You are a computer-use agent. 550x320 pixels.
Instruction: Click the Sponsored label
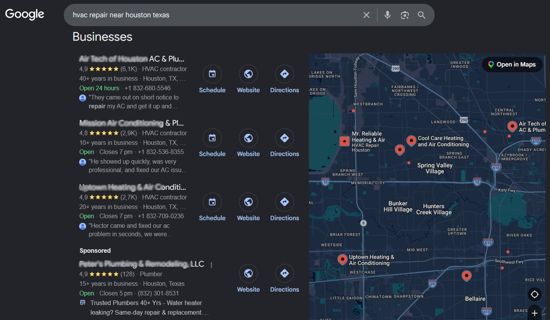pos(95,250)
